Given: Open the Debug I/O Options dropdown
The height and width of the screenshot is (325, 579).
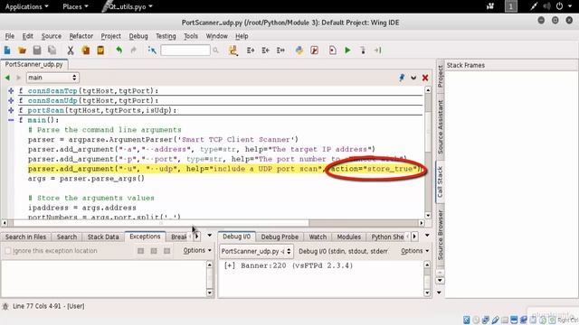Looking at the screenshot, I should 414,251.
